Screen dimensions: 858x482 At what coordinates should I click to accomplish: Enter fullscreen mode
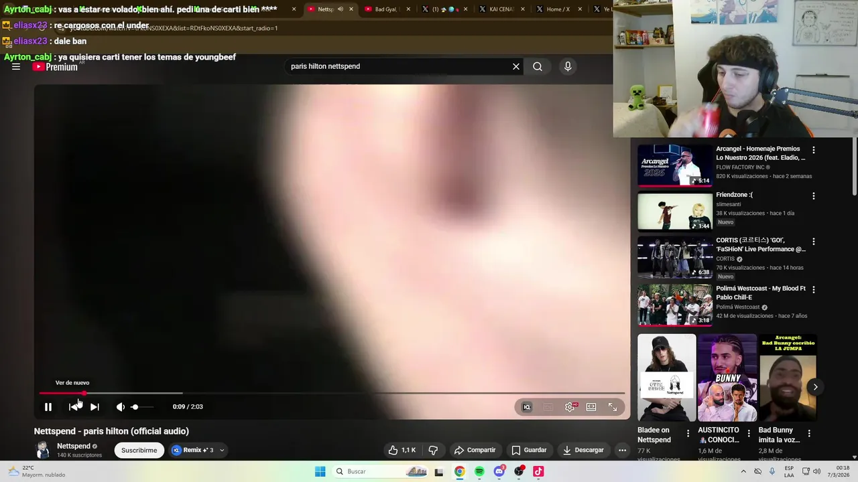(x=613, y=407)
